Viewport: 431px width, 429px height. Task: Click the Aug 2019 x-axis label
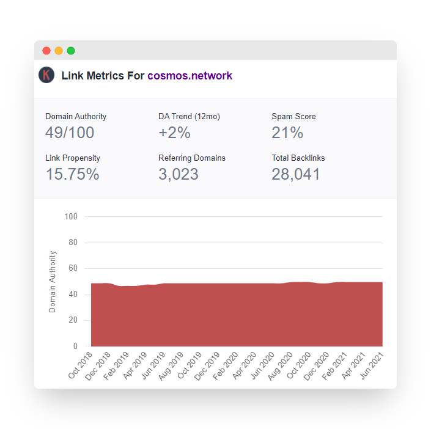(x=171, y=366)
